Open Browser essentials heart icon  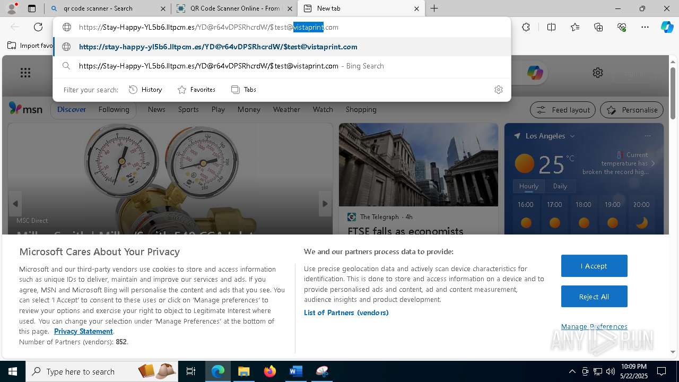[622, 27]
